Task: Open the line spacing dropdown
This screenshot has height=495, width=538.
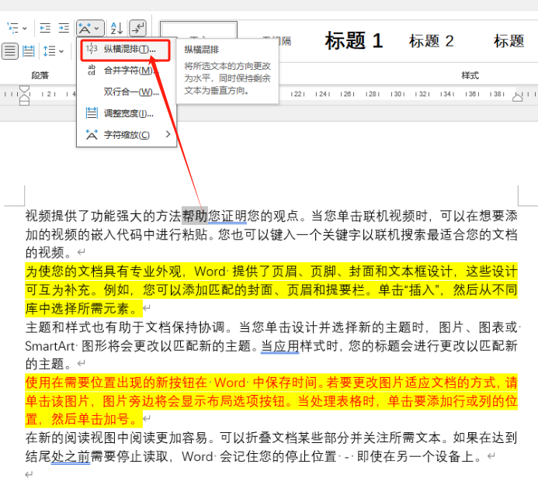Action: [54, 51]
